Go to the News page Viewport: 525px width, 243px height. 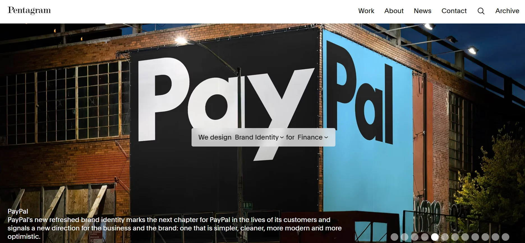point(422,11)
